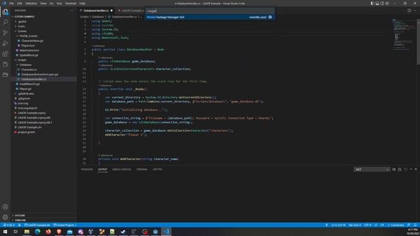This screenshot has width=420, height=236.
Task: Select NuGet Package Manager GUI command
Action: [209, 17]
